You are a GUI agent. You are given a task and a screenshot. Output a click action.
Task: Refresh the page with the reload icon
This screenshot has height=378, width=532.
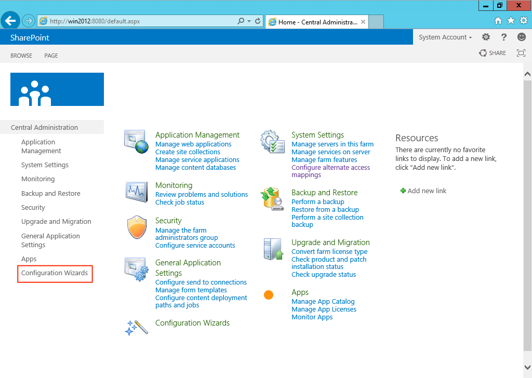[x=258, y=21]
